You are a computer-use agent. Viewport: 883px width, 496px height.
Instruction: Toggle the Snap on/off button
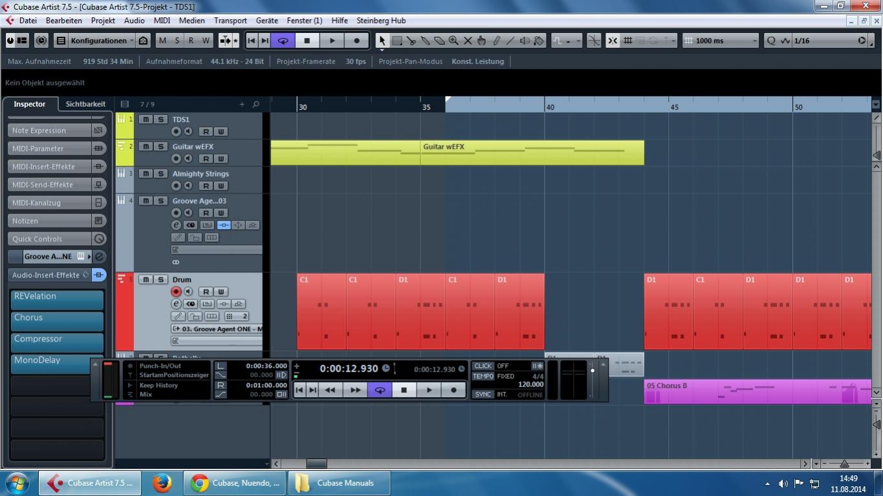point(613,40)
